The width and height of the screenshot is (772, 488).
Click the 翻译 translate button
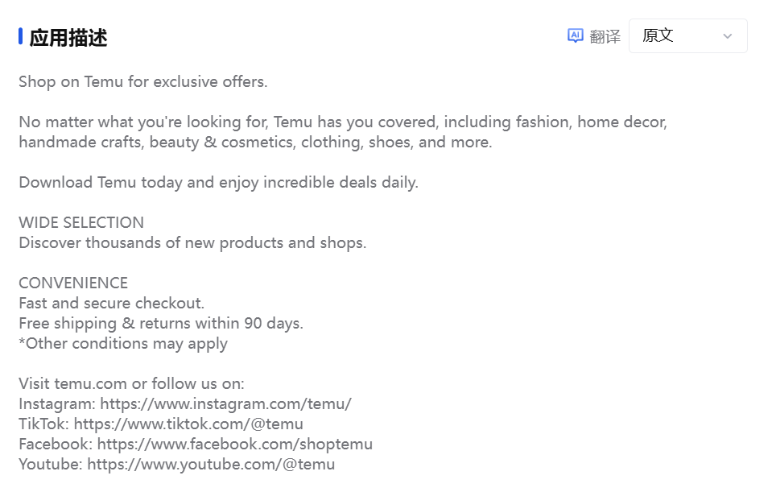pos(605,36)
